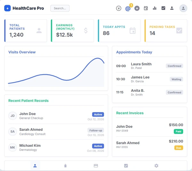This screenshot has height=171, width=192.
Task: Open the Pending Tasks 14 value
Action: [152, 33]
